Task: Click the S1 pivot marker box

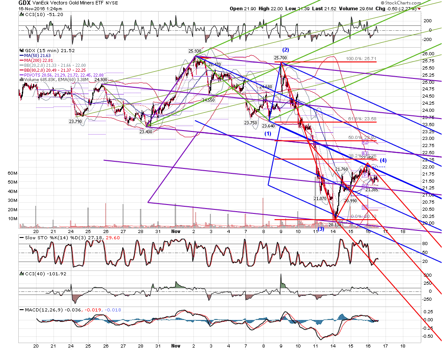Action: [365, 187]
